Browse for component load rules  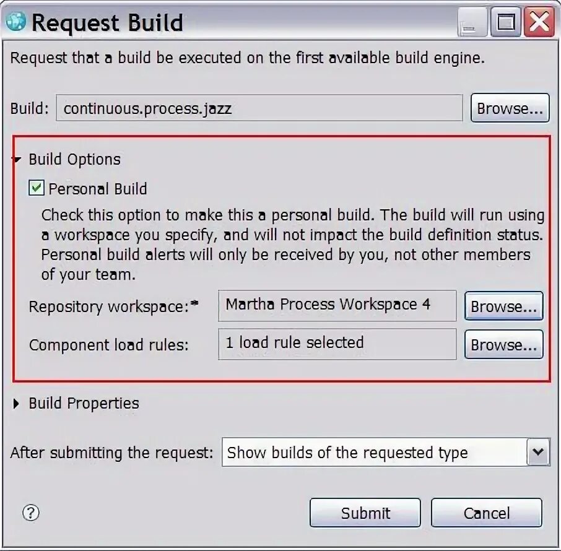tap(504, 345)
